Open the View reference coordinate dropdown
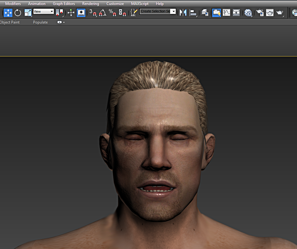The width and height of the screenshot is (297, 249). [44, 11]
